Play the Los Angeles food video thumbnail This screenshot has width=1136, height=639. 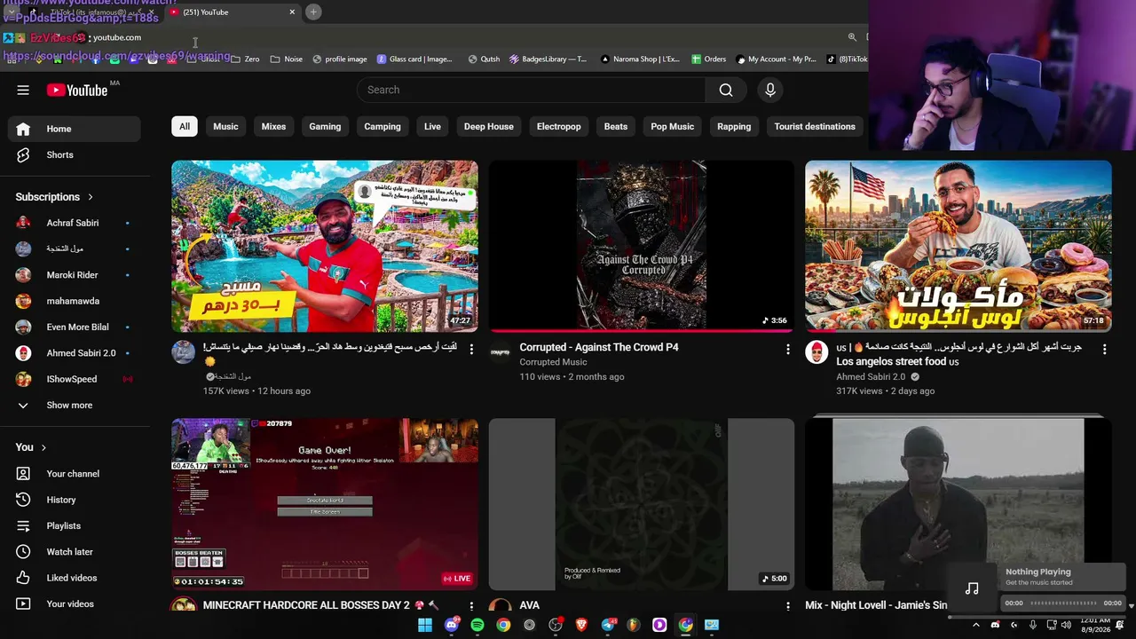pyautogui.click(x=958, y=246)
